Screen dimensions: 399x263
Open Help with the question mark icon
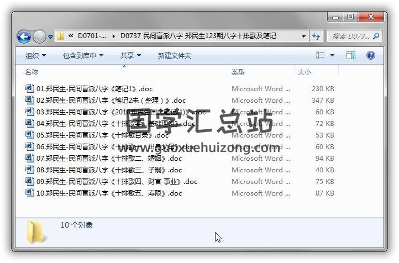(370, 55)
